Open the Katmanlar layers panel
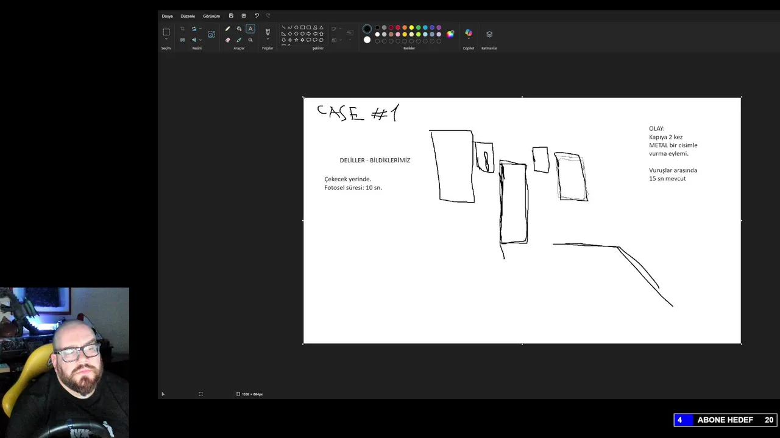Screen dimensions: 780x438 coord(489,34)
